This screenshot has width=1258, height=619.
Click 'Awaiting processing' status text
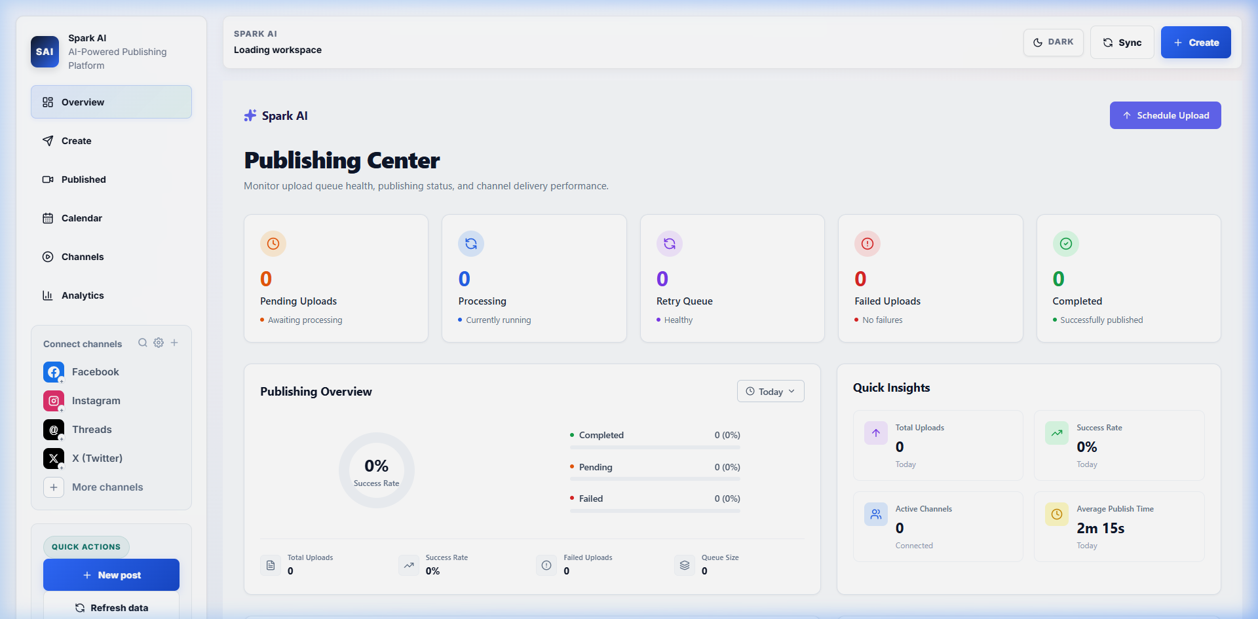305,320
